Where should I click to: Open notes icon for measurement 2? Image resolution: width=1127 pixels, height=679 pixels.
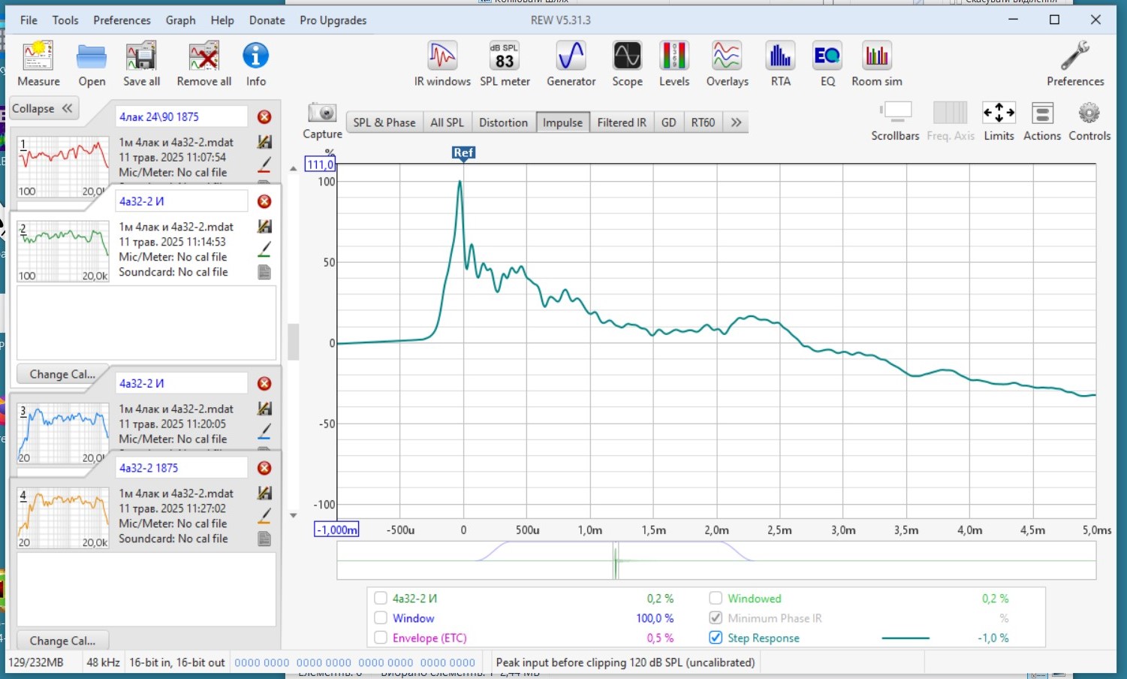[x=264, y=272]
